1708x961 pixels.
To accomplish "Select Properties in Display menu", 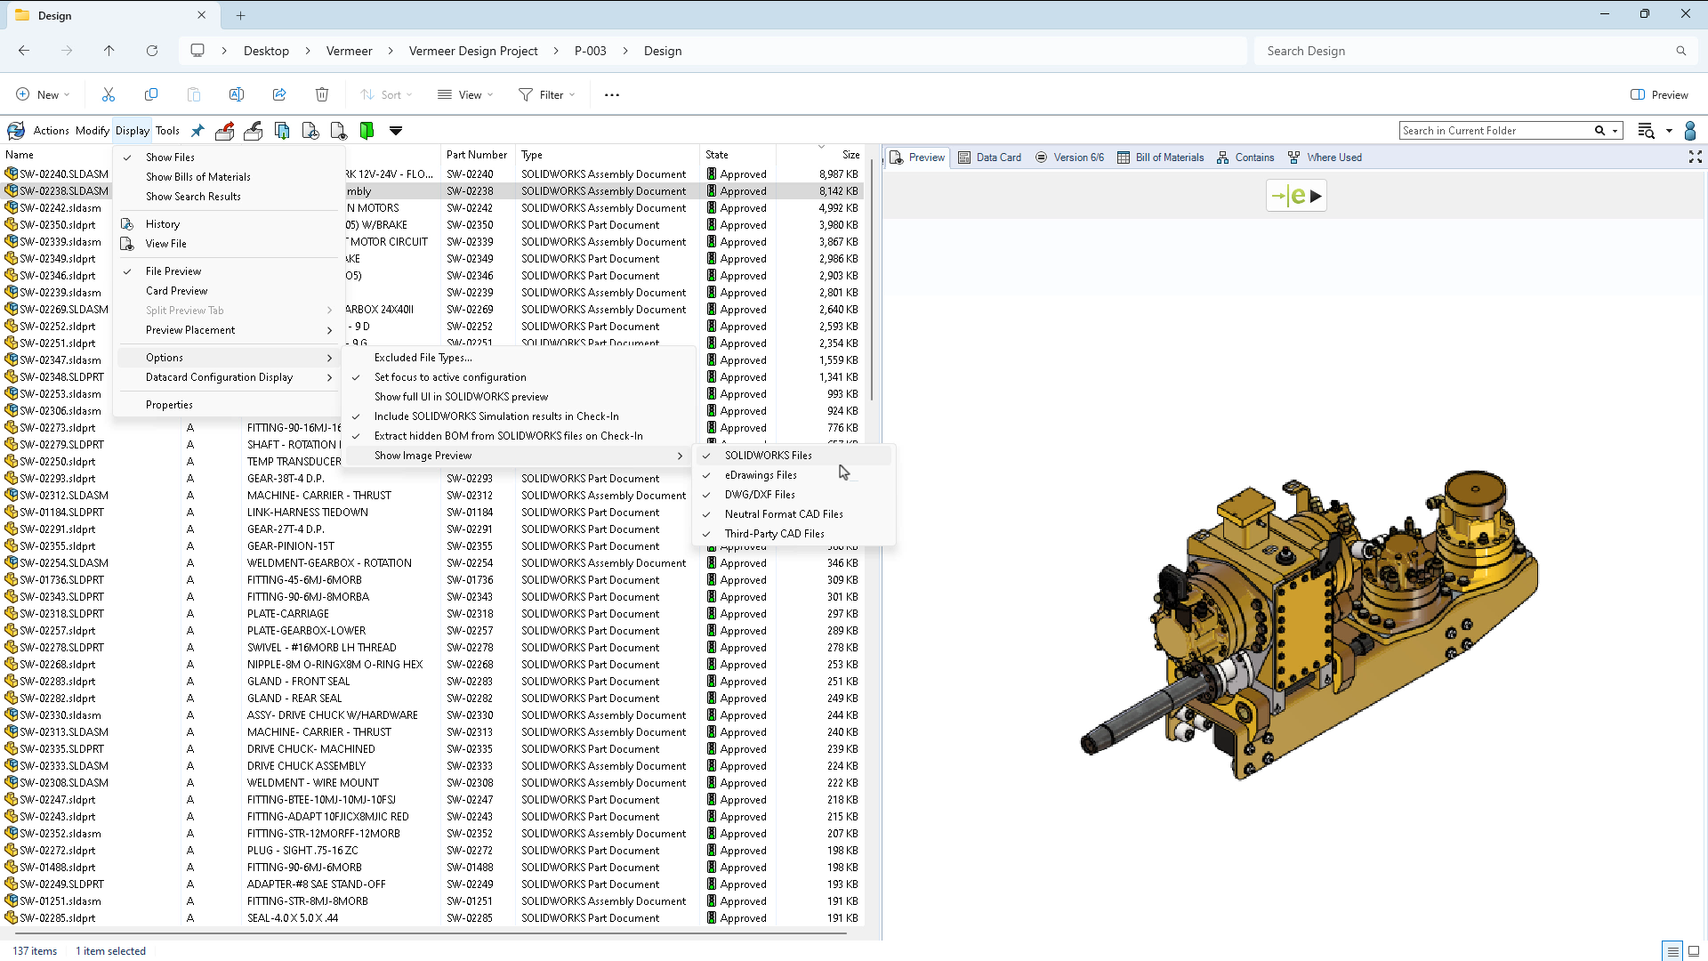I will tap(169, 405).
